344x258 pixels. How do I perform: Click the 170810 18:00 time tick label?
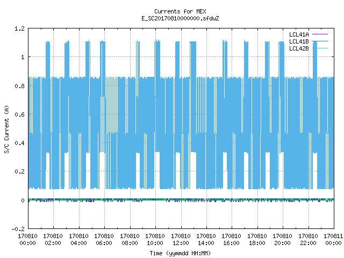pos(257,240)
